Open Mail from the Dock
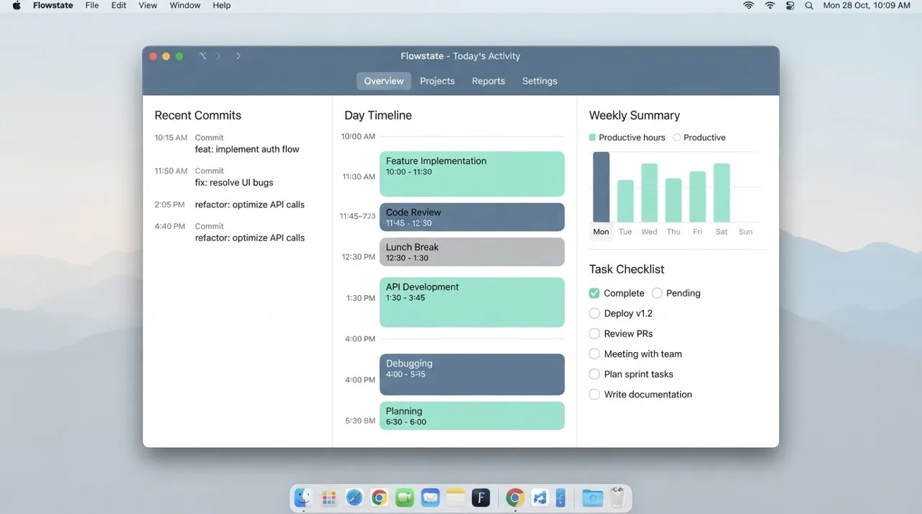922x514 pixels. coord(431,497)
